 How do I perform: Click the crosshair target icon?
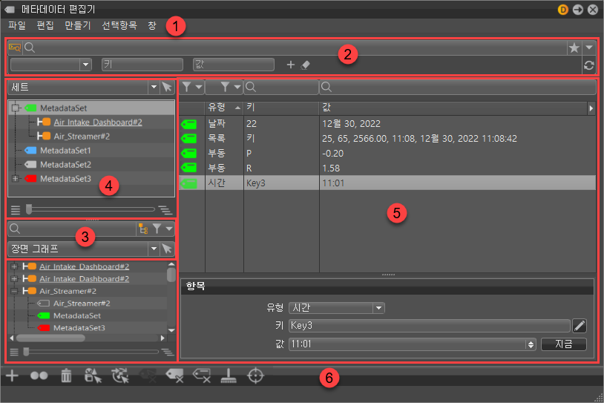coord(256,376)
